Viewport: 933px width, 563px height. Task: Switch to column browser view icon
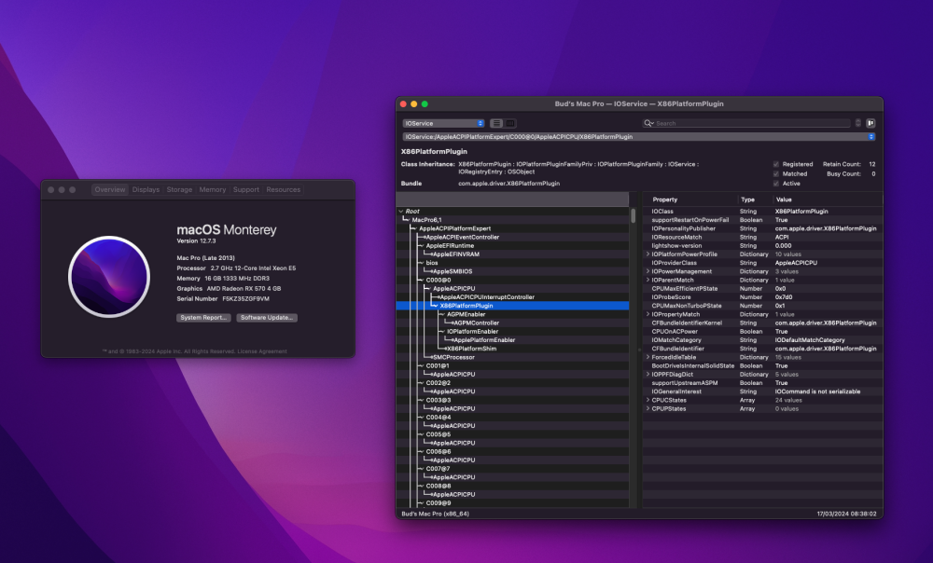510,123
